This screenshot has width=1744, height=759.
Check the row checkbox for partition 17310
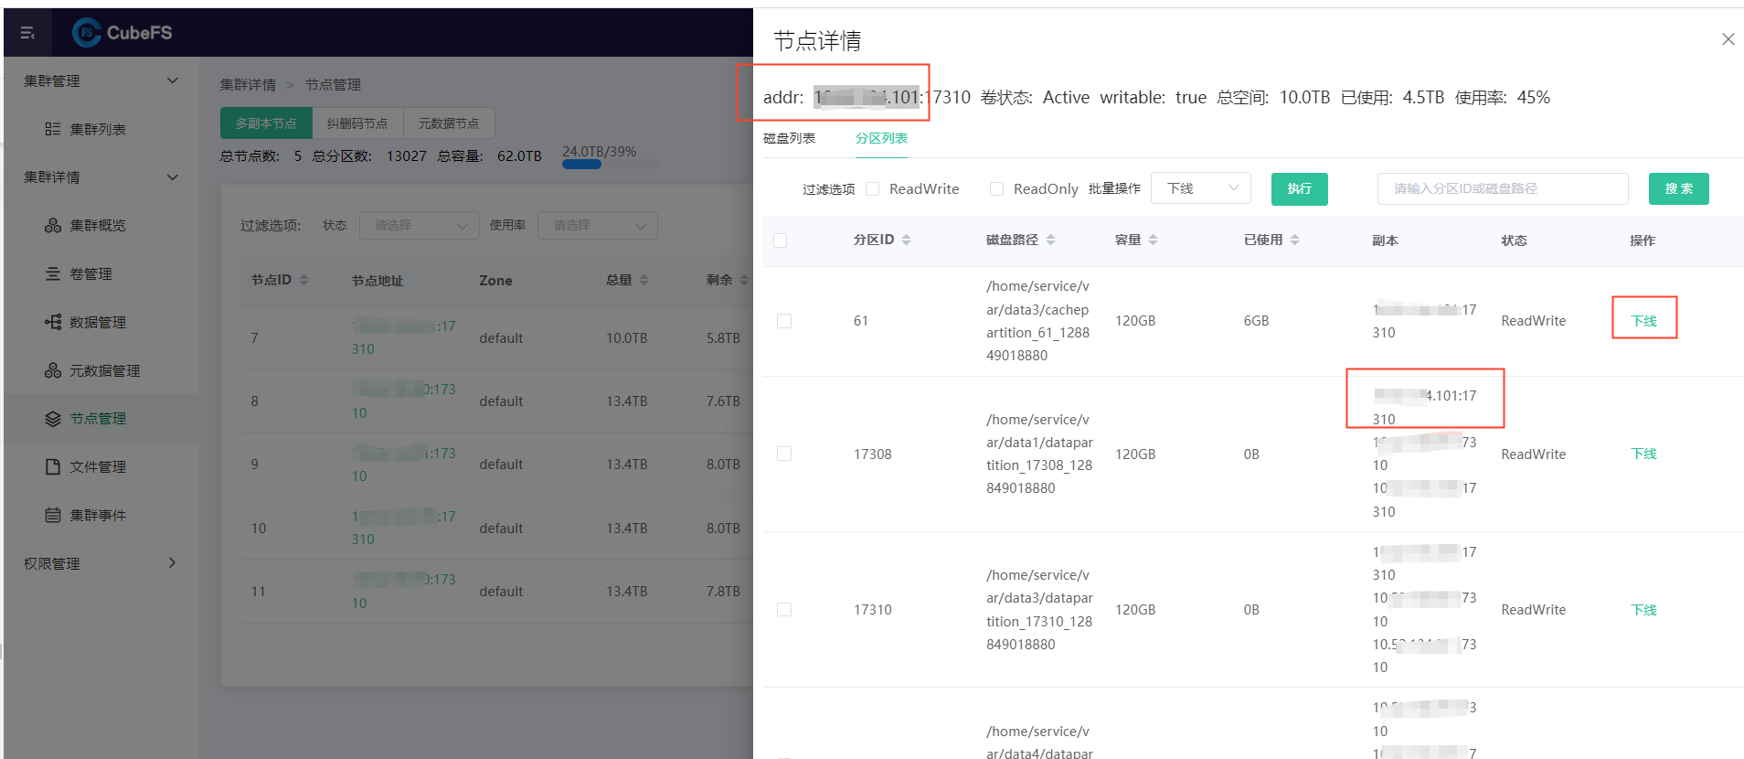(x=784, y=609)
